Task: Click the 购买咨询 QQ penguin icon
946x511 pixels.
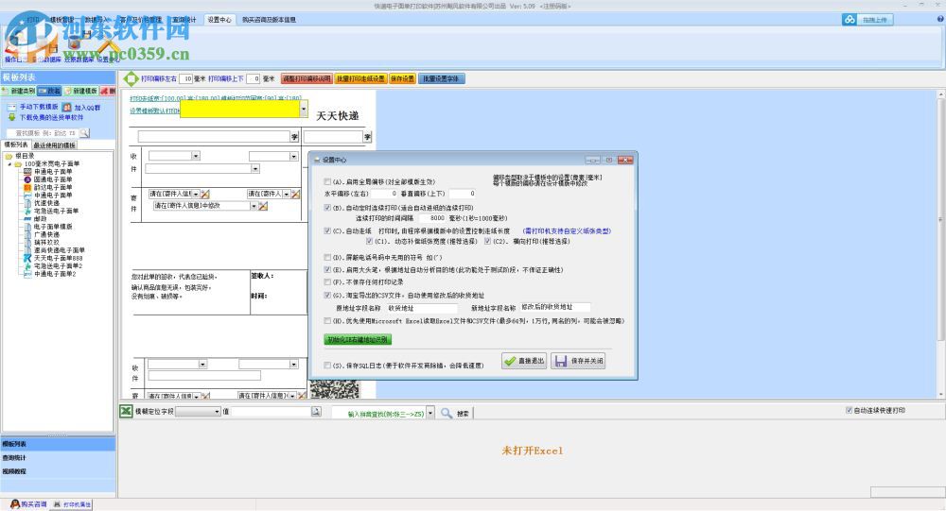Action: click(x=14, y=503)
